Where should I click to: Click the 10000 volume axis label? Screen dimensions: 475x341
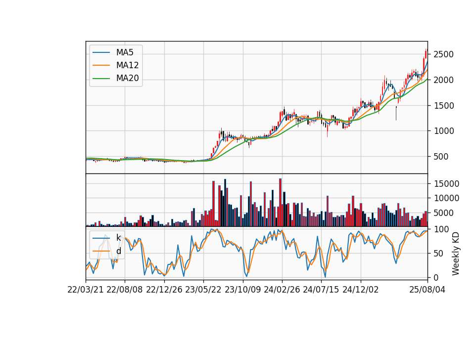446,199
